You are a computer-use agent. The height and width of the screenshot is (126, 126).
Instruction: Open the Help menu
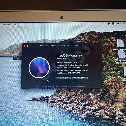point(14,24)
